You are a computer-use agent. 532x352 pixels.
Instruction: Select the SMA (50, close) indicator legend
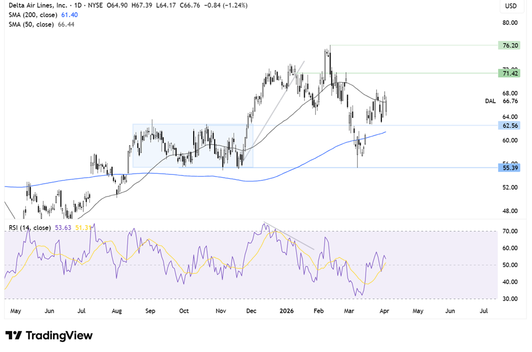31,24
